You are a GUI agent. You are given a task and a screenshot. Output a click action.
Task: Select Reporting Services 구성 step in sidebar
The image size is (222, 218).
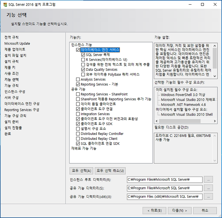[x=22, y=110]
